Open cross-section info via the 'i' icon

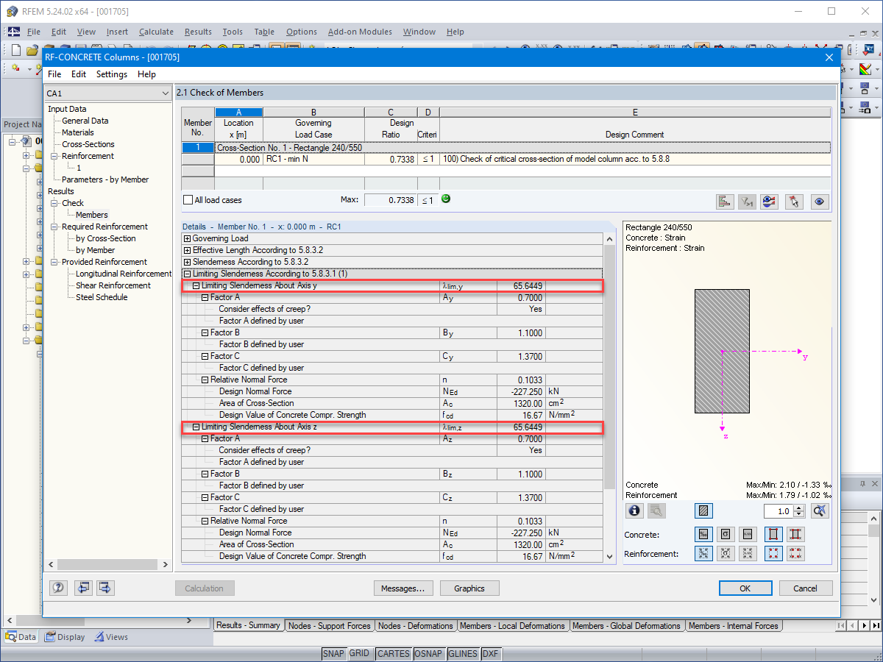(634, 510)
